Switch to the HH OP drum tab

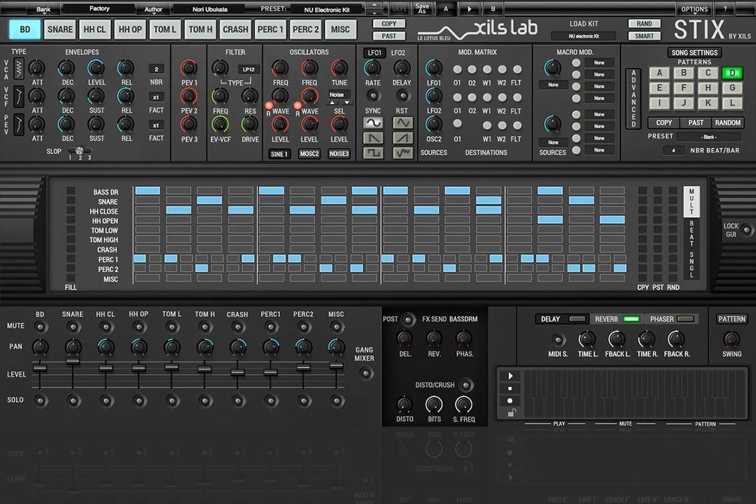pos(130,29)
